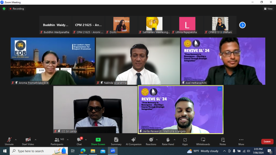Open Task View on taskbar
276x155 pixels.
(x=73, y=151)
